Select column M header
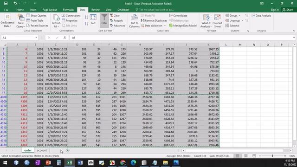 pyautogui.click(x=240, y=45)
